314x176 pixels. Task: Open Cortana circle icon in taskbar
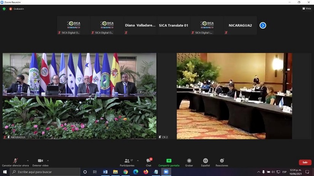click(85, 172)
